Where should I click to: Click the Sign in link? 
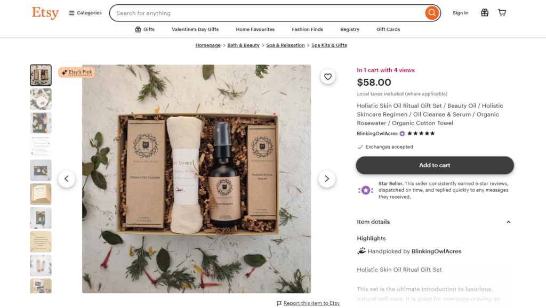coord(460,13)
